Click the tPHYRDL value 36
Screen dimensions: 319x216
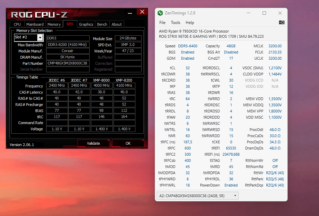231,179
